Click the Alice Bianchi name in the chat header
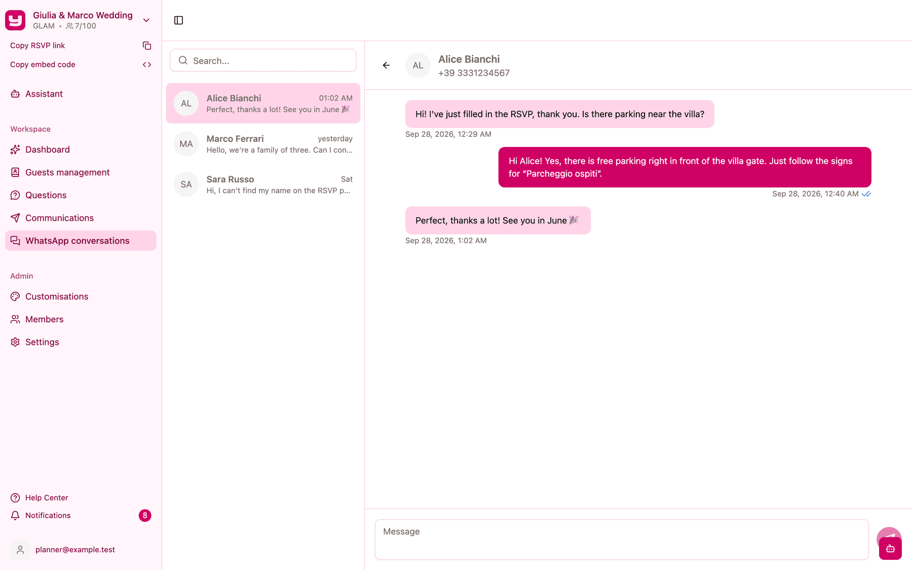 tap(469, 59)
